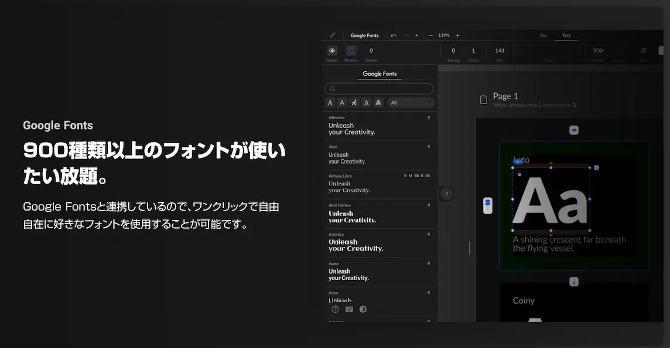
Task: Open the history dropdown arrow
Action: [416, 36]
